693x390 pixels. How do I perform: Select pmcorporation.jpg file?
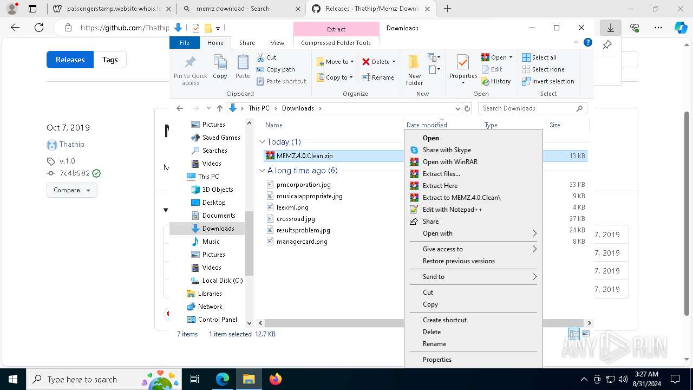(x=303, y=185)
